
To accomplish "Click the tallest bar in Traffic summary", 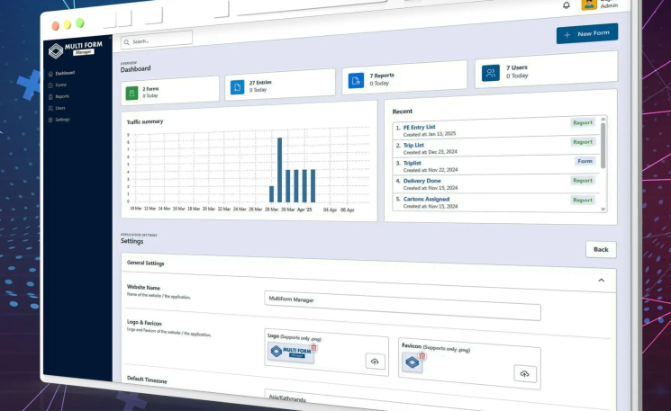I will (x=279, y=170).
